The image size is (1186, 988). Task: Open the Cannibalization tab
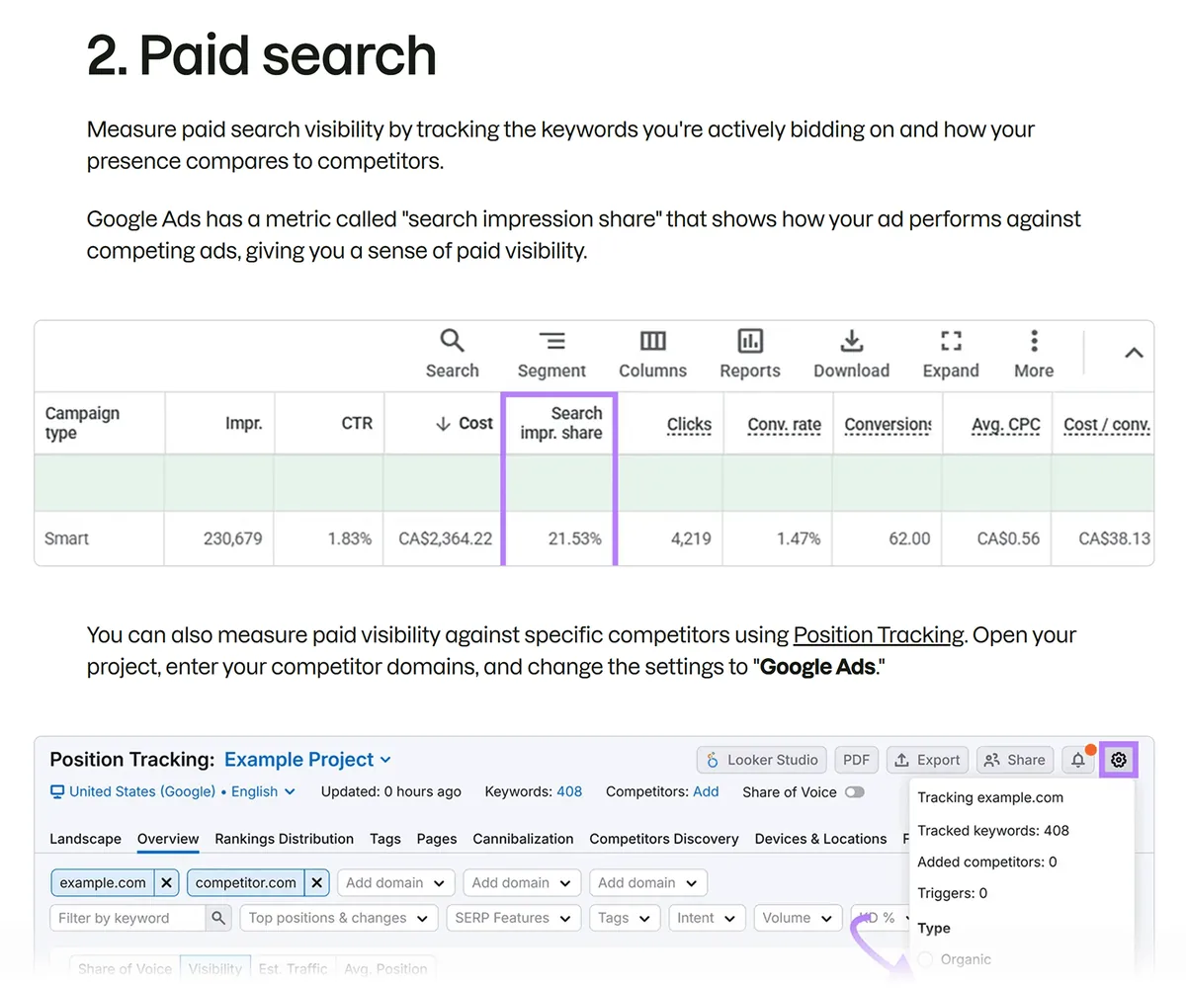pos(523,839)
